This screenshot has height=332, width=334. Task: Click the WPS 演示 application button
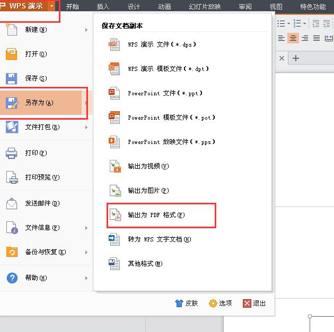pos(23,6)
